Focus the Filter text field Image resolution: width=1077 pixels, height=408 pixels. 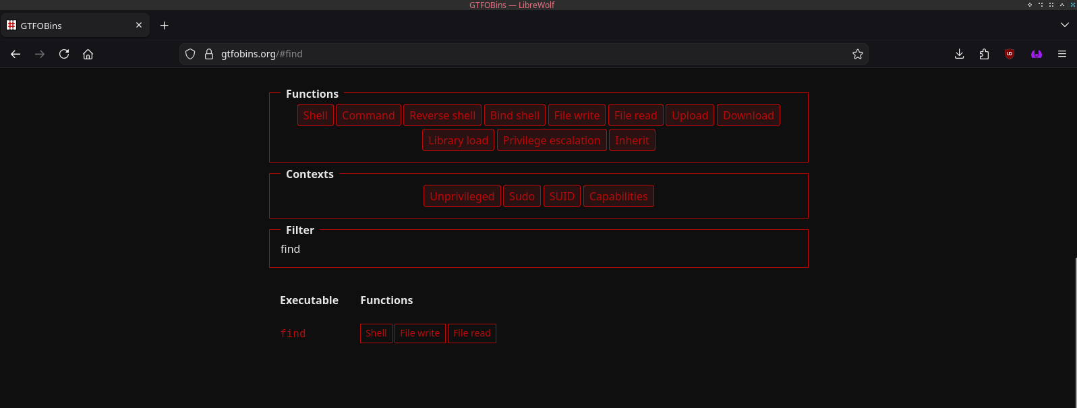coord(538,250)
